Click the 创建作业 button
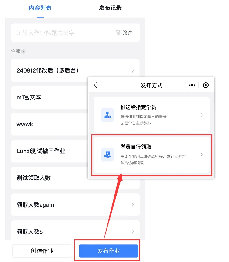 click(x=42, y=251)
